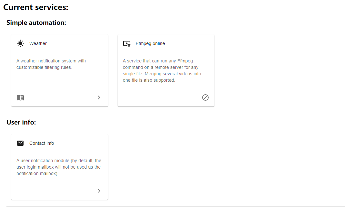Click the Ffmpeg online video settings icon
Screen dimensions: 345x213
(x=127, y=44)
